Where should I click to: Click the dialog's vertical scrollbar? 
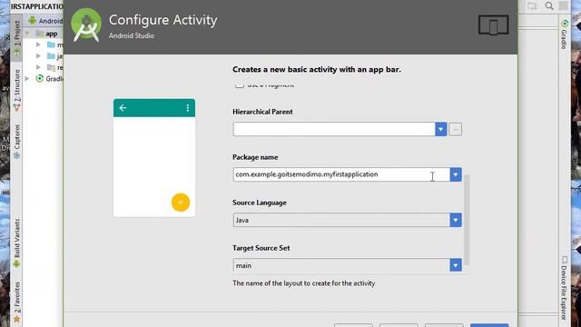click(x=467, y=221)
